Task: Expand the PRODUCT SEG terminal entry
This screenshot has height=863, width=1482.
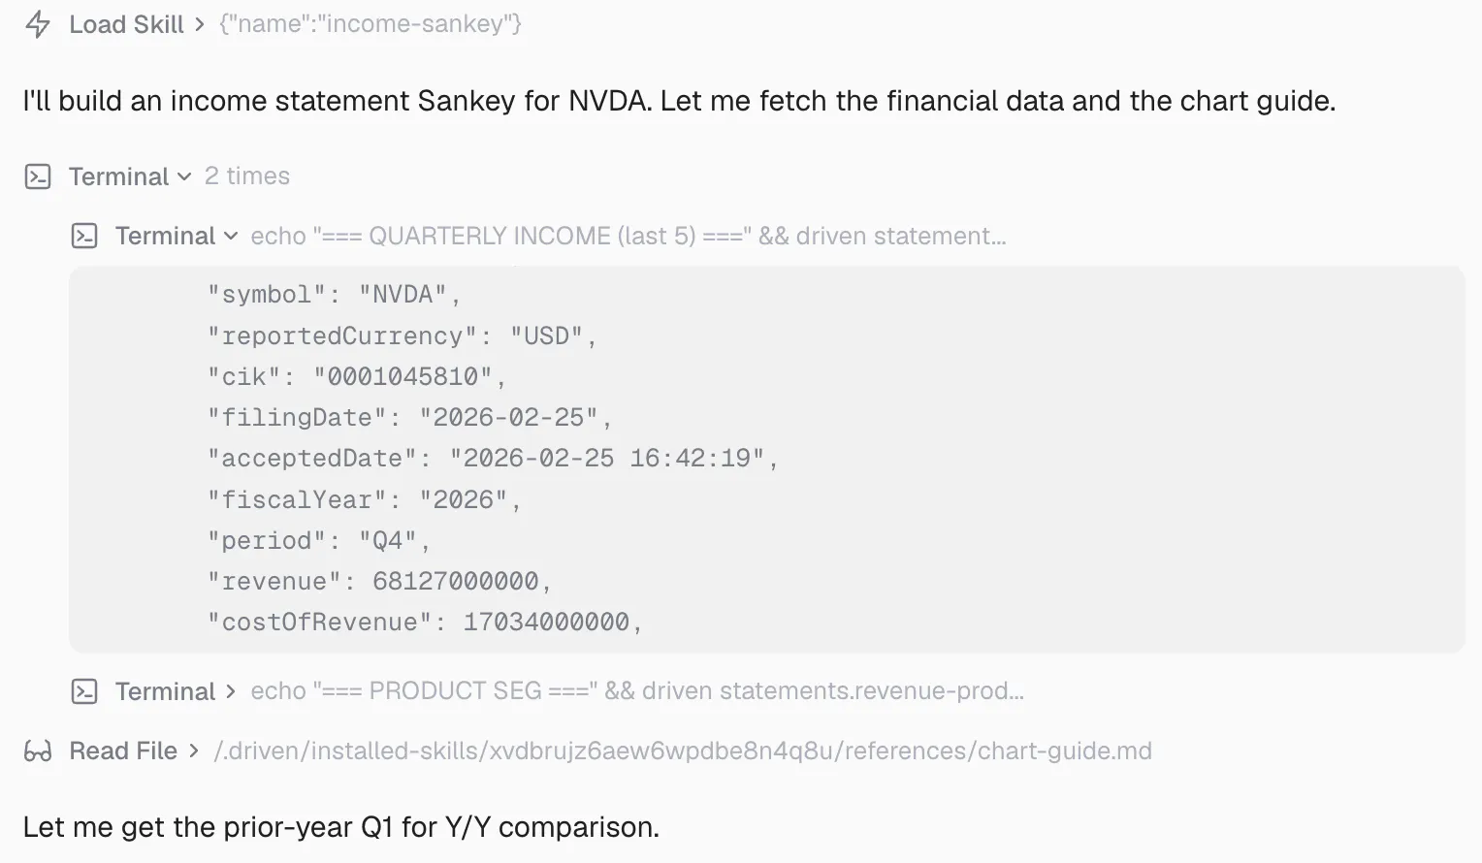Action: [231, 691]
